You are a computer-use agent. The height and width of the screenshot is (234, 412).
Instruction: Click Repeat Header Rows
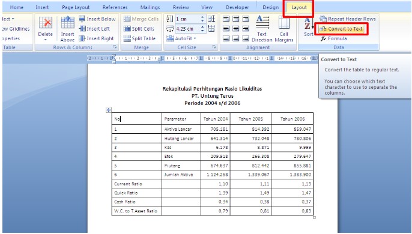[348, 19]
